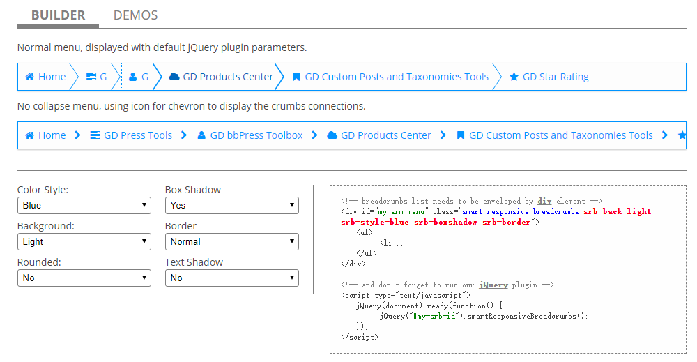Click the cloud icon in the first breadcrumb

[x=174, y=77]
